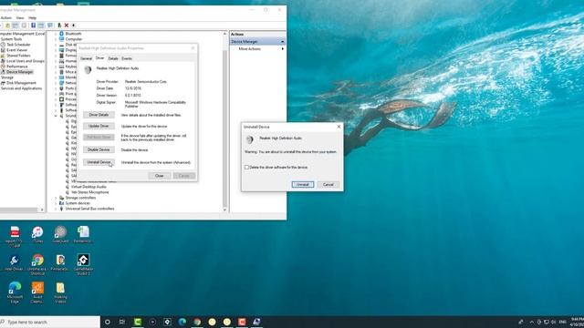Click the Computer Management taskbar icon
584x328 pixels.
coord(256,322)
